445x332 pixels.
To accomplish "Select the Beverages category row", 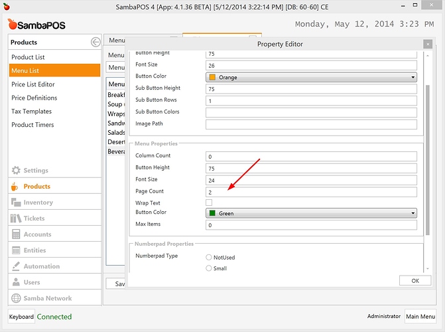I will [116, 151].
